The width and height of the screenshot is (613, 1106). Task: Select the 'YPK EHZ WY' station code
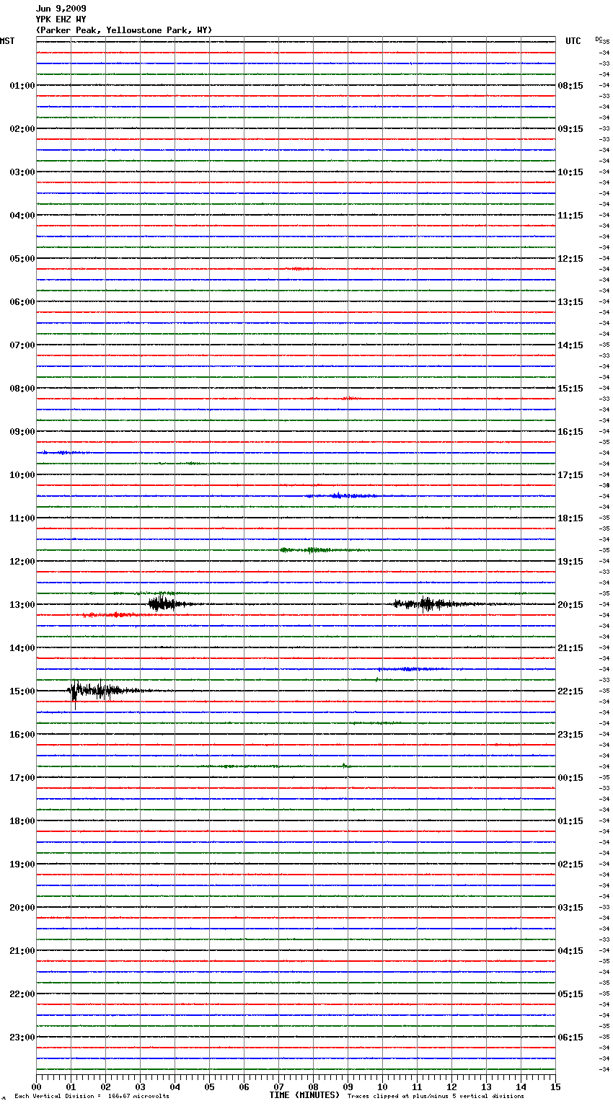[x=61, y=19]
